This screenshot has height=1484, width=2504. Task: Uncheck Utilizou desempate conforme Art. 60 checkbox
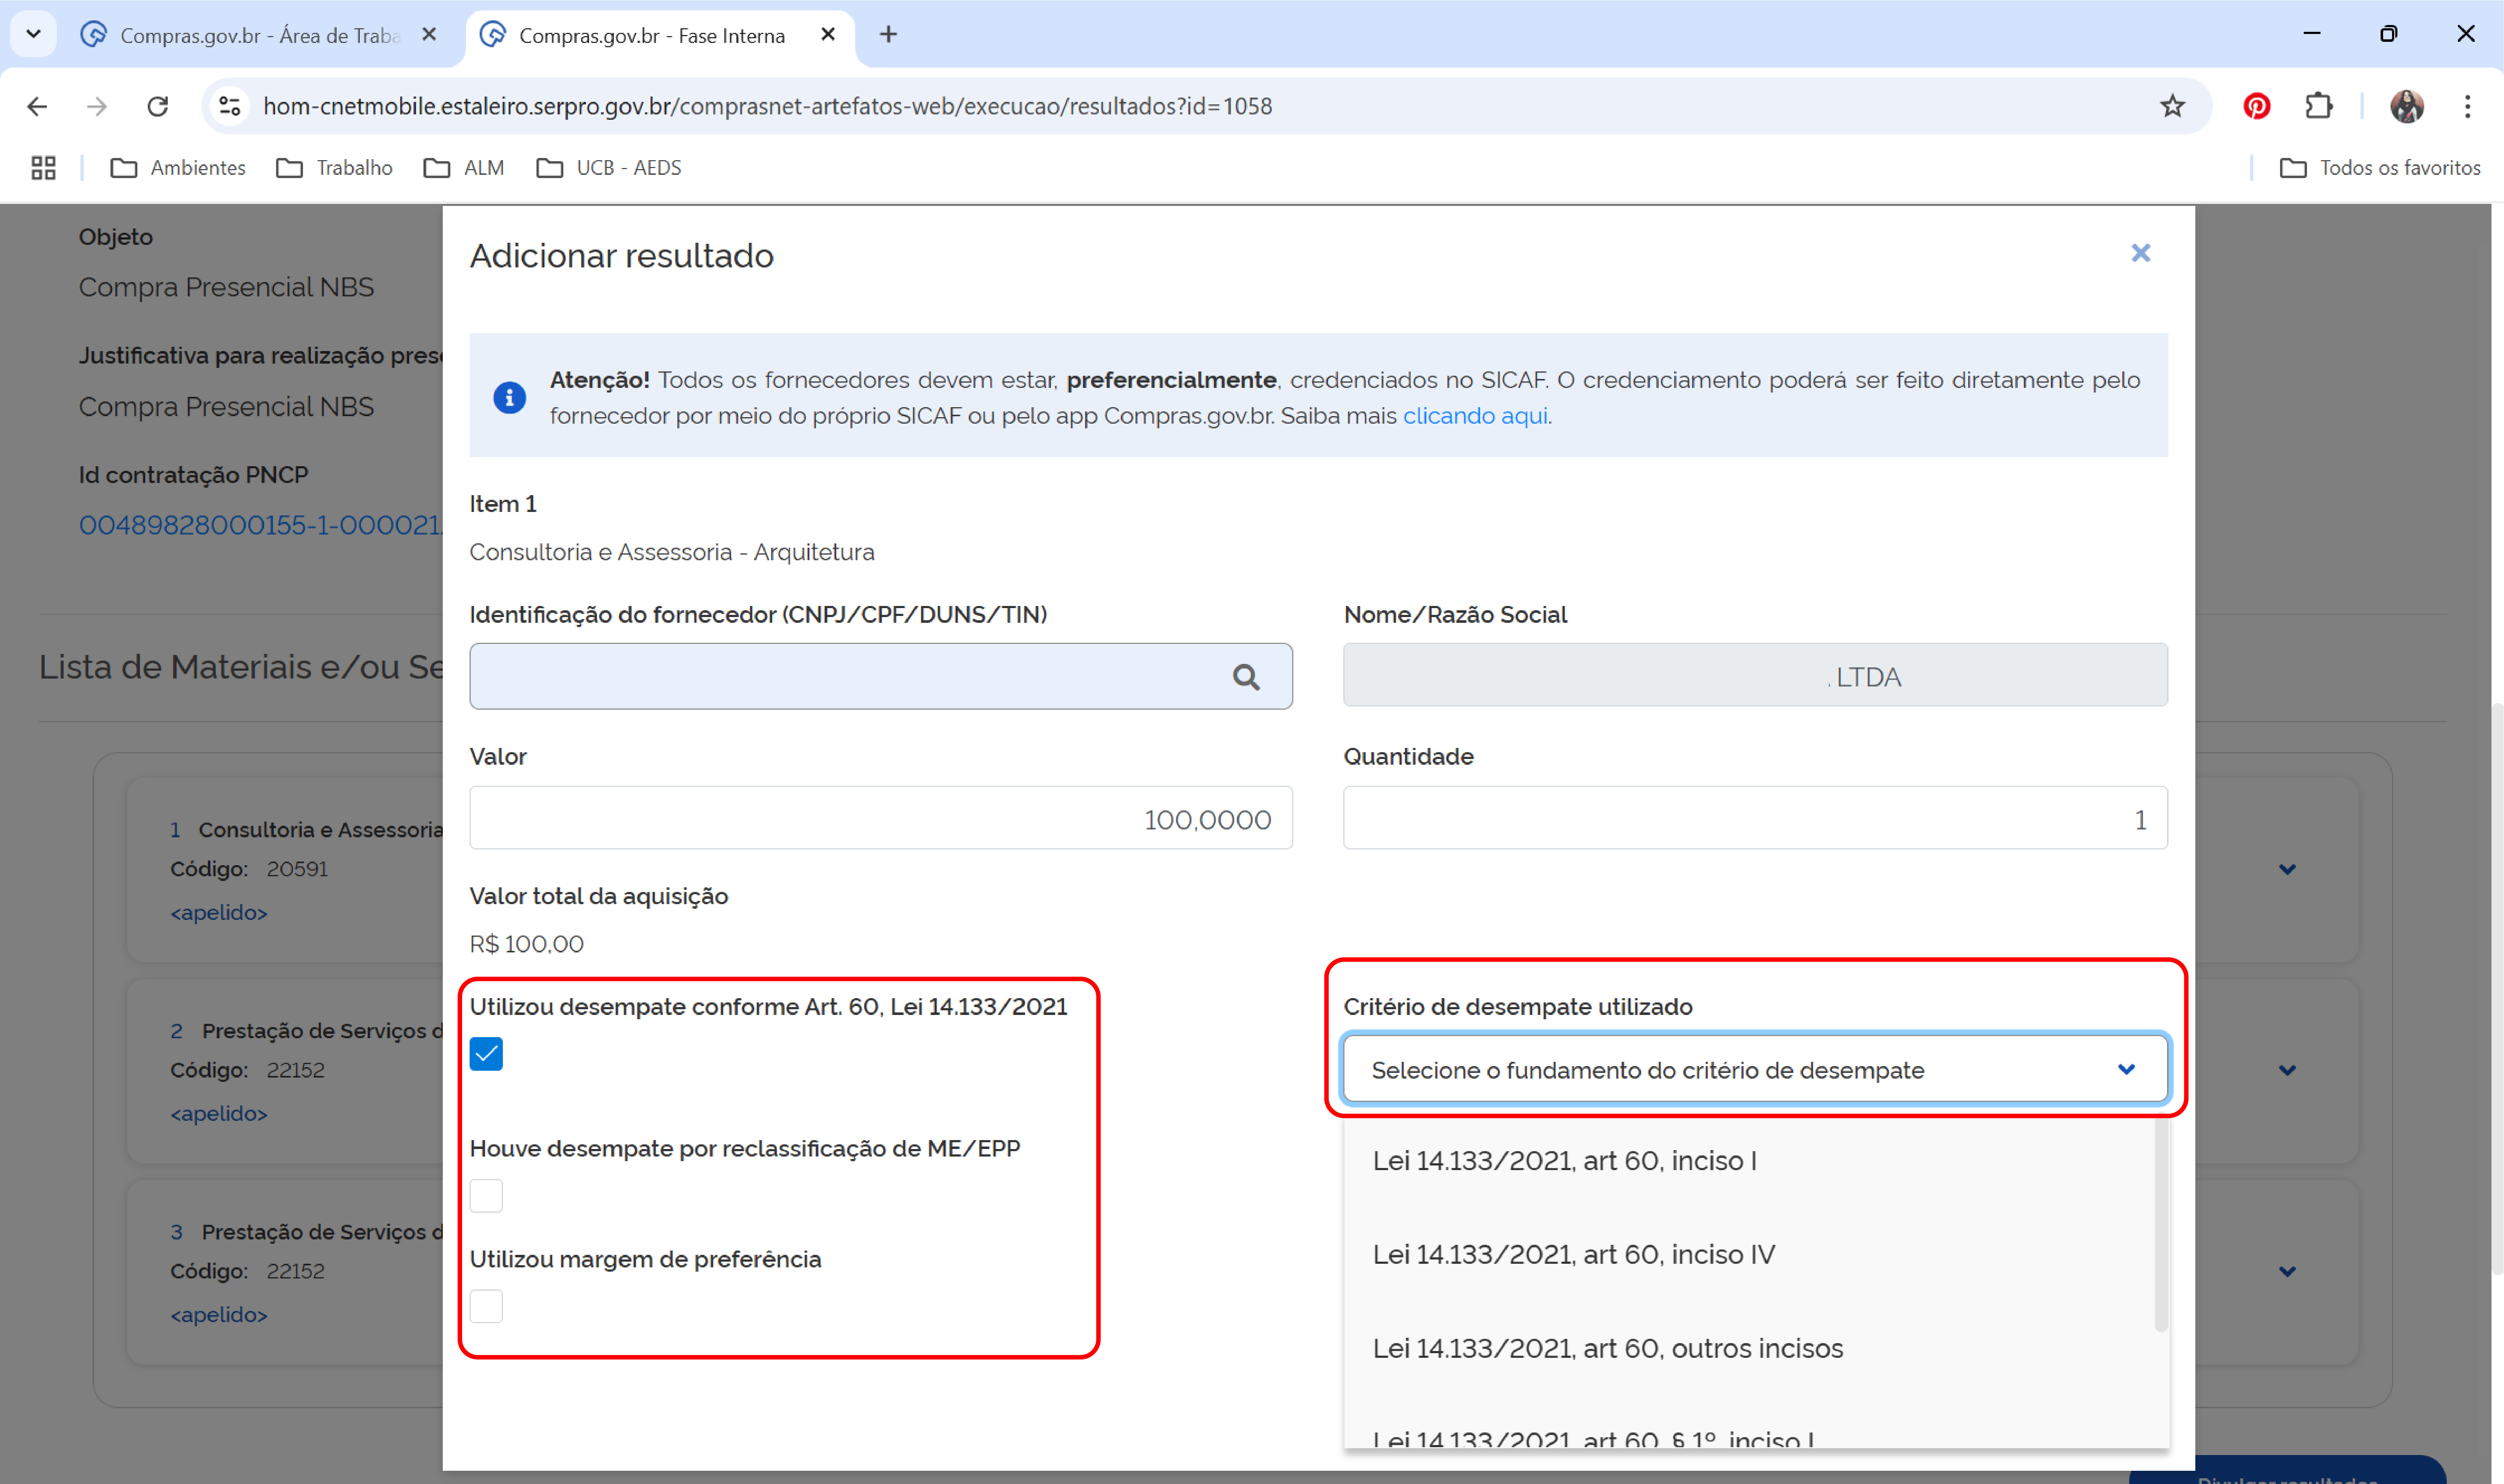tap(486, 1054)
